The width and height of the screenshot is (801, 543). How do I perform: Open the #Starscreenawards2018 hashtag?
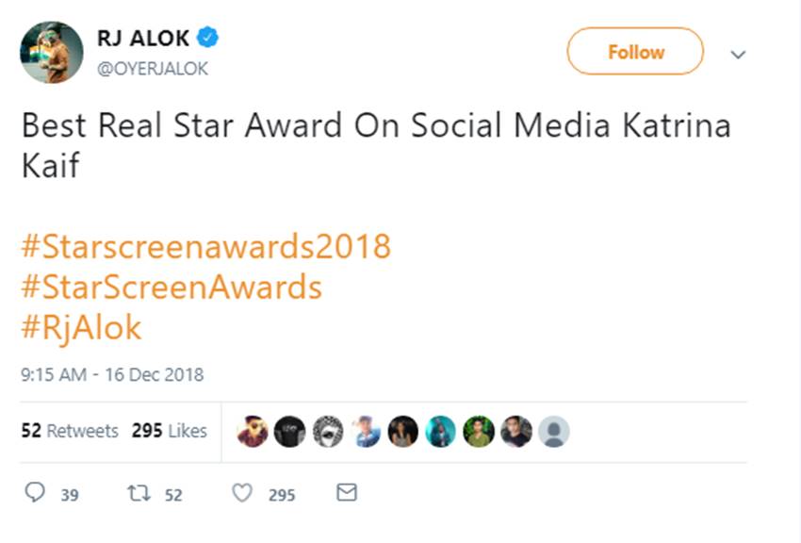point(205,247)
